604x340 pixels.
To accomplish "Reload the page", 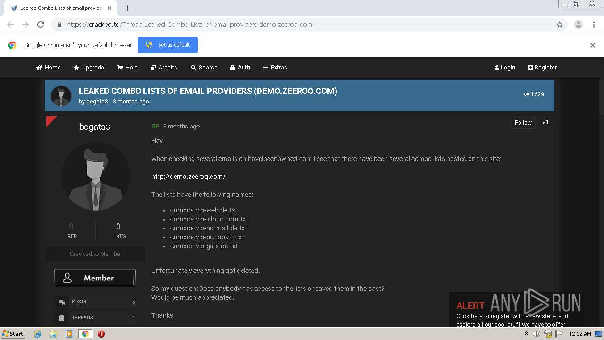I will (41, 25).
